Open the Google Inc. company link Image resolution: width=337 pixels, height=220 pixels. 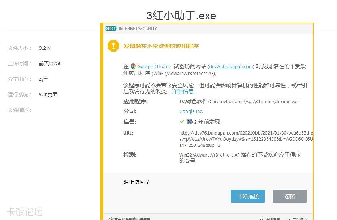point(191,111)
